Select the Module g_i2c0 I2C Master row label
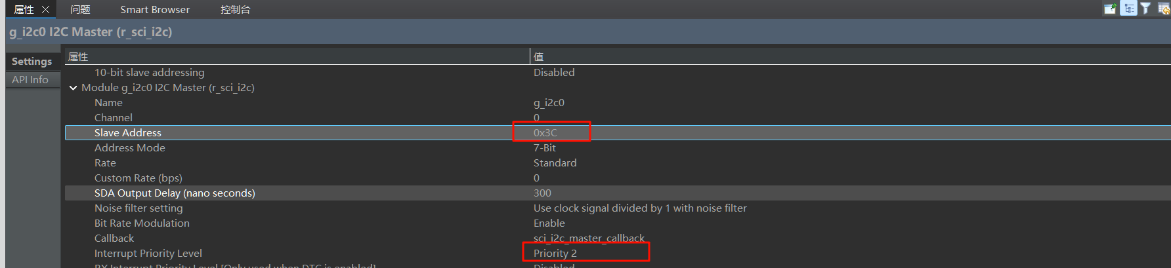Image resolution: width=1171 pixels, height=268 pixels. (x=167, y=87)
